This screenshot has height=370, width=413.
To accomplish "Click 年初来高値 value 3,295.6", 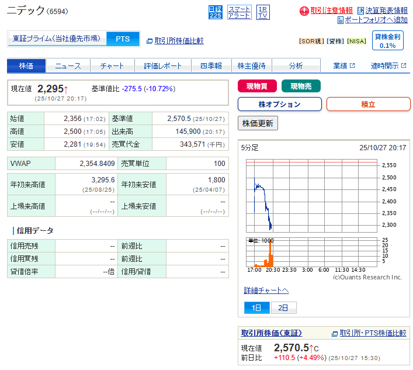I will 103,179.
